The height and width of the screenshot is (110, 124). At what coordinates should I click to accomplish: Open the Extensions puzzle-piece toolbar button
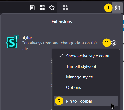[117, 8]
